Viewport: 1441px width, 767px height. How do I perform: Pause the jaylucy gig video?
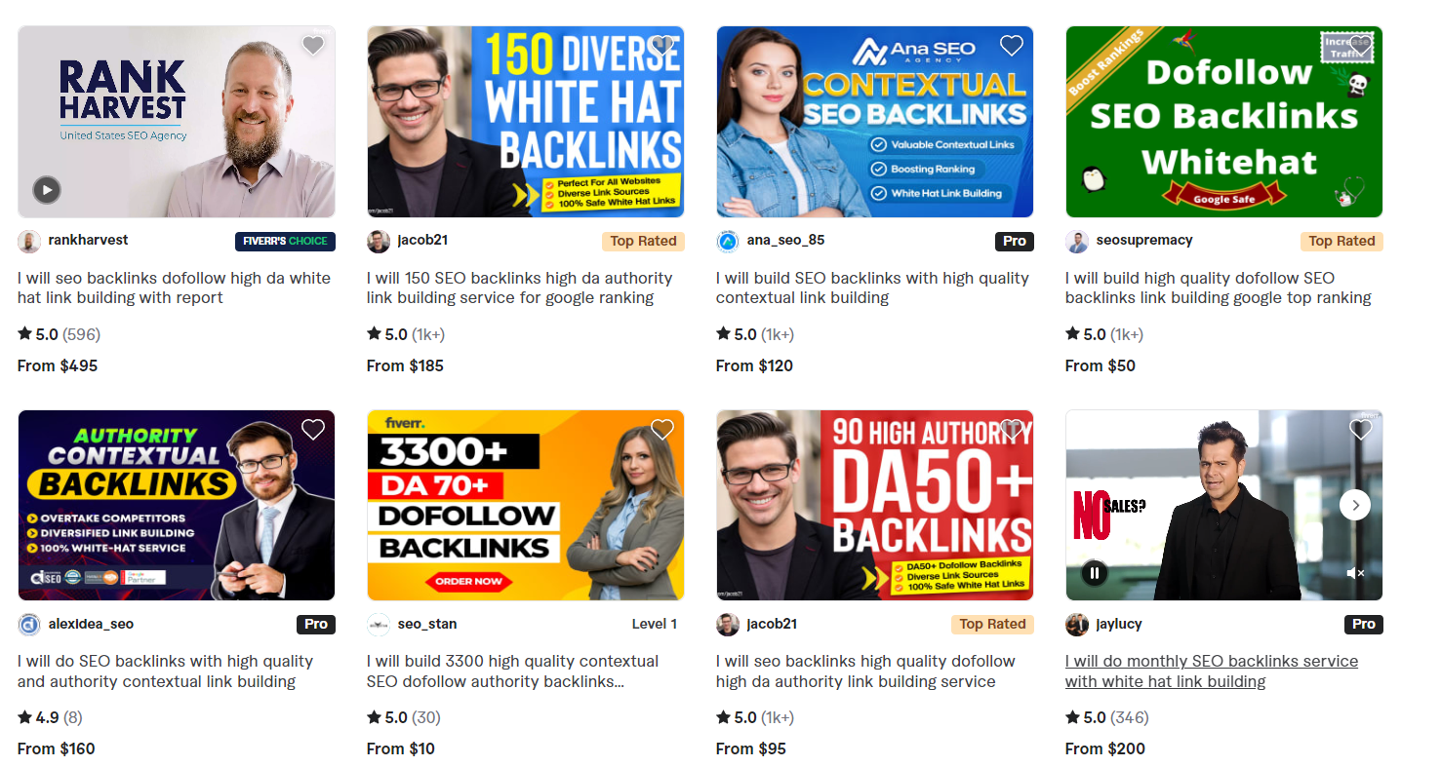pyautogui.click(x=1095, y=573)
